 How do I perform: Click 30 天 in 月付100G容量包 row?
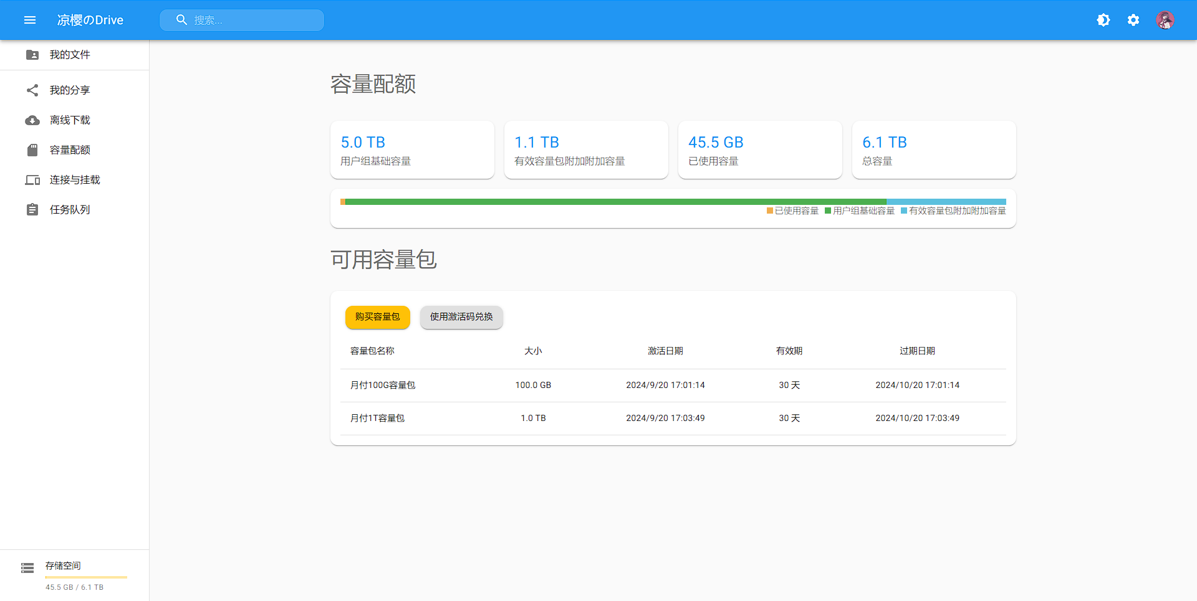point(789,386)
